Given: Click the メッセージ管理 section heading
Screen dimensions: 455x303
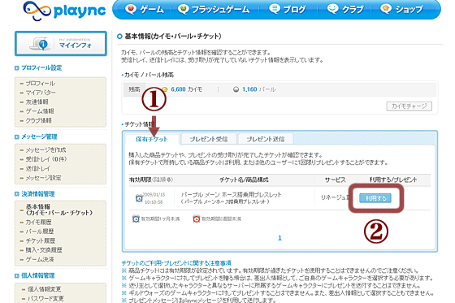Looking at the screenshot, I should (39, 136).
